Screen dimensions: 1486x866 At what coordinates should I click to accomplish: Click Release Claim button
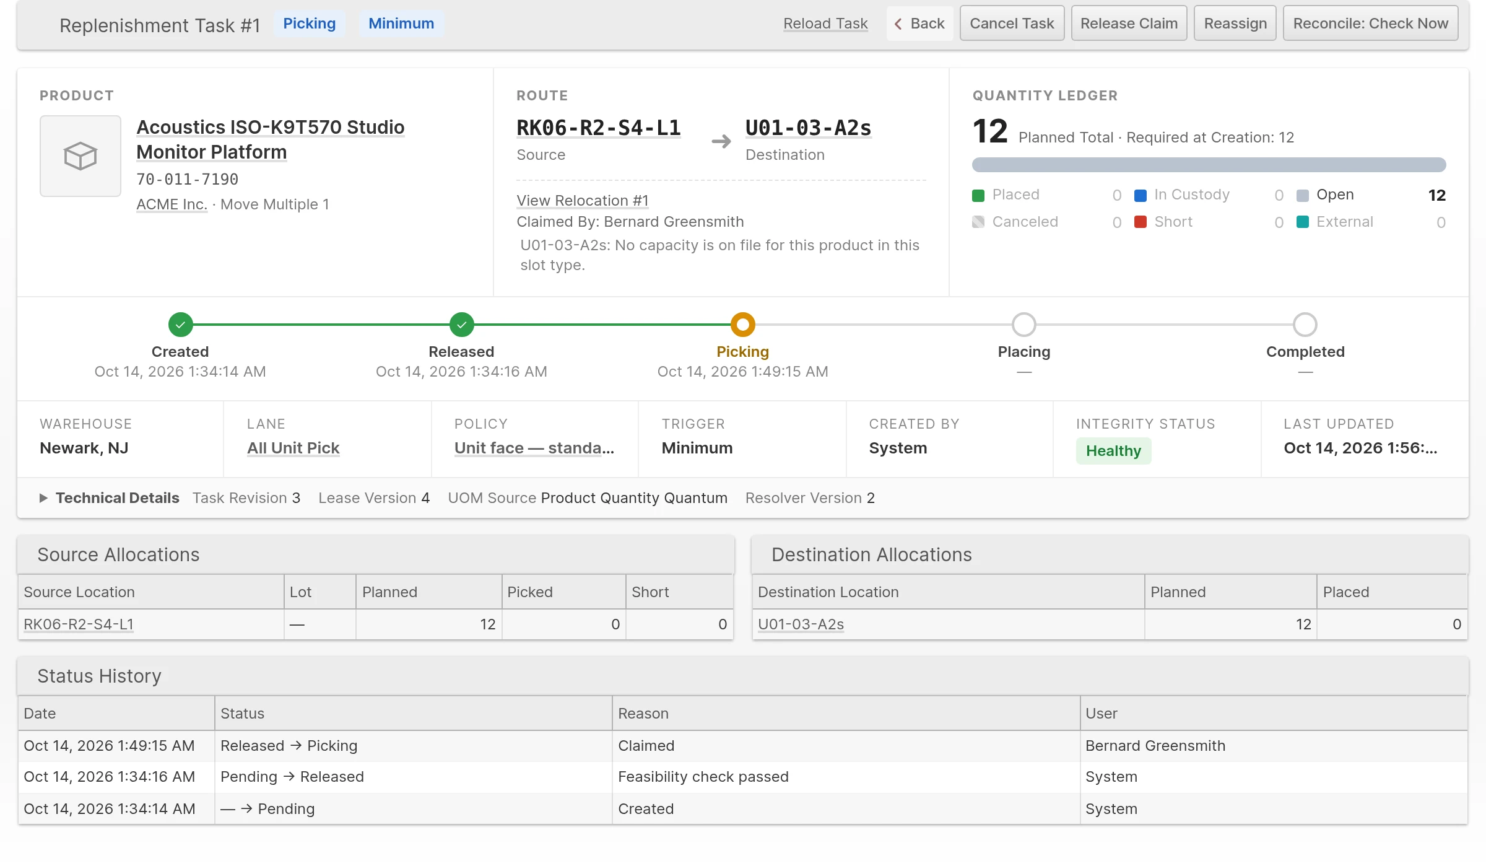click(1129, 24)
